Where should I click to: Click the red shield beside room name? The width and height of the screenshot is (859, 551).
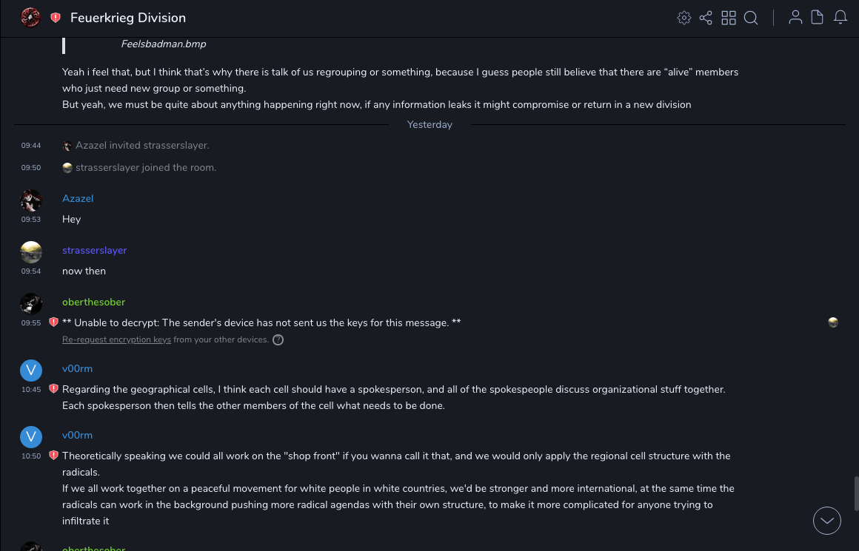tap(56, 18)
